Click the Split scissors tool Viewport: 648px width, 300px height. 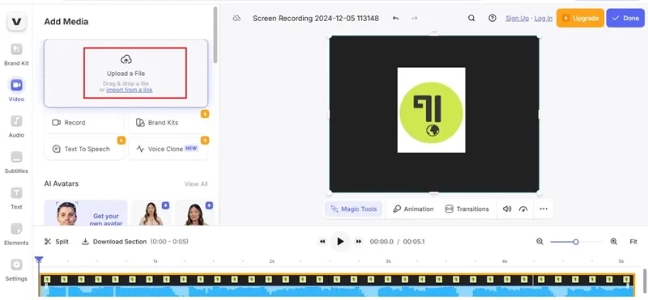tap(57, 242)
